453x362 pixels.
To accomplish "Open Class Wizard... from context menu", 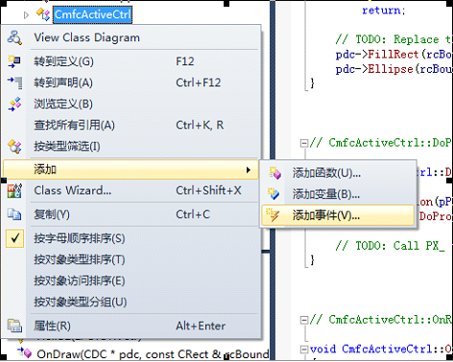I will 131,190.
